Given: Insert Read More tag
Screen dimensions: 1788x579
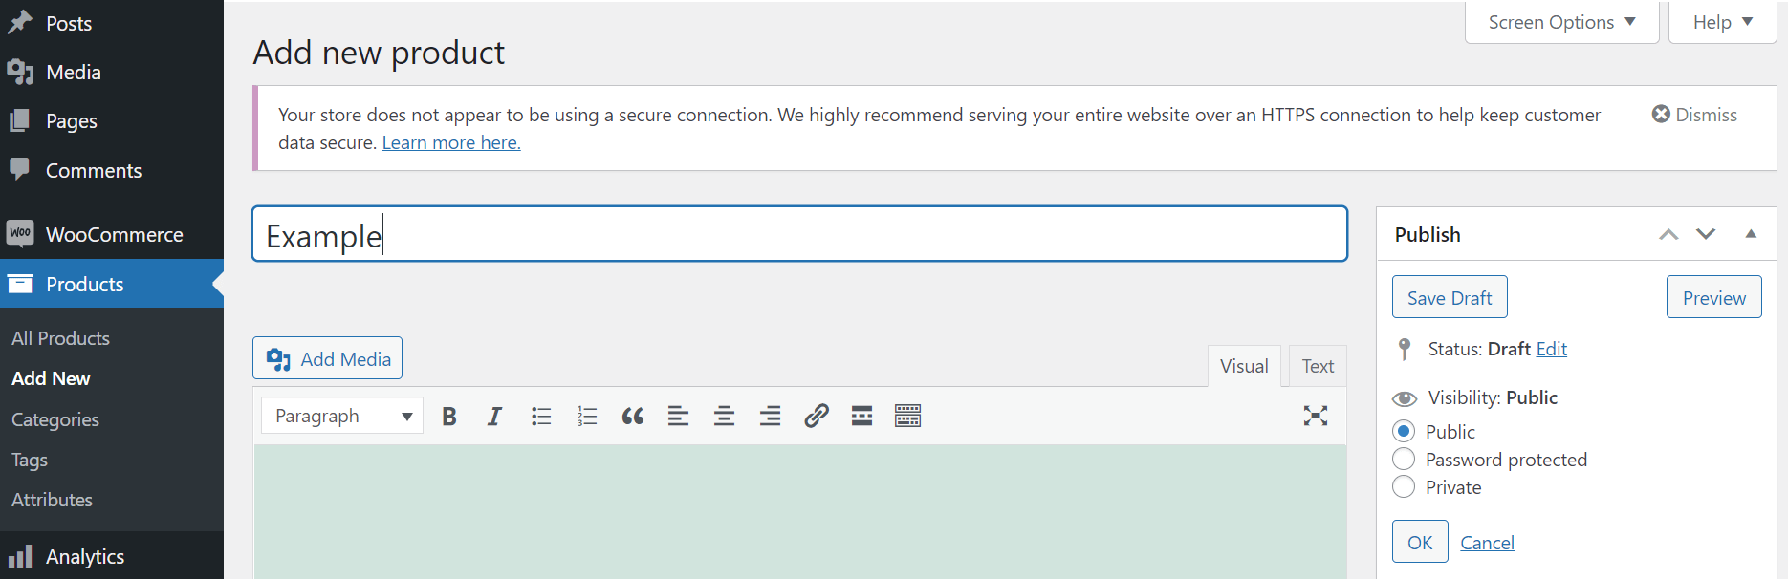Looking at the screenshot, I should click(861, 416).
